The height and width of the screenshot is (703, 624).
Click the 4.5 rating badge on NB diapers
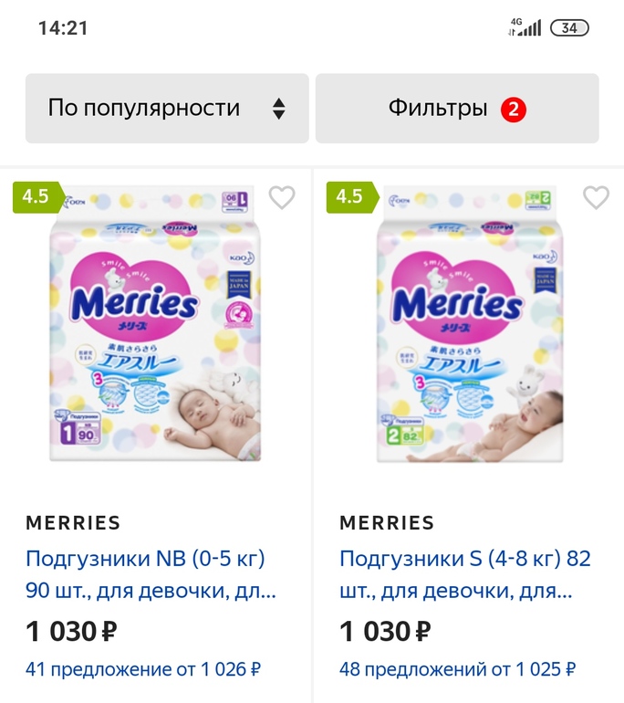pyautogui.click(x=36, y=197)
